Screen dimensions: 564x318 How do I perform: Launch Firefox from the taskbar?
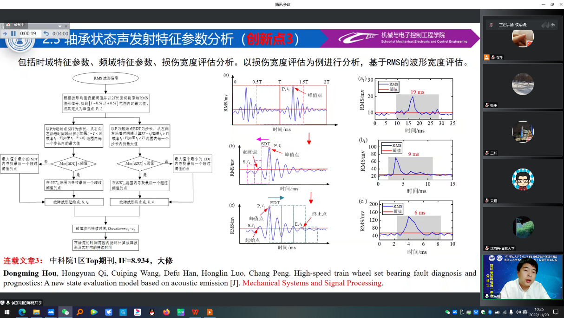(166, 312)
